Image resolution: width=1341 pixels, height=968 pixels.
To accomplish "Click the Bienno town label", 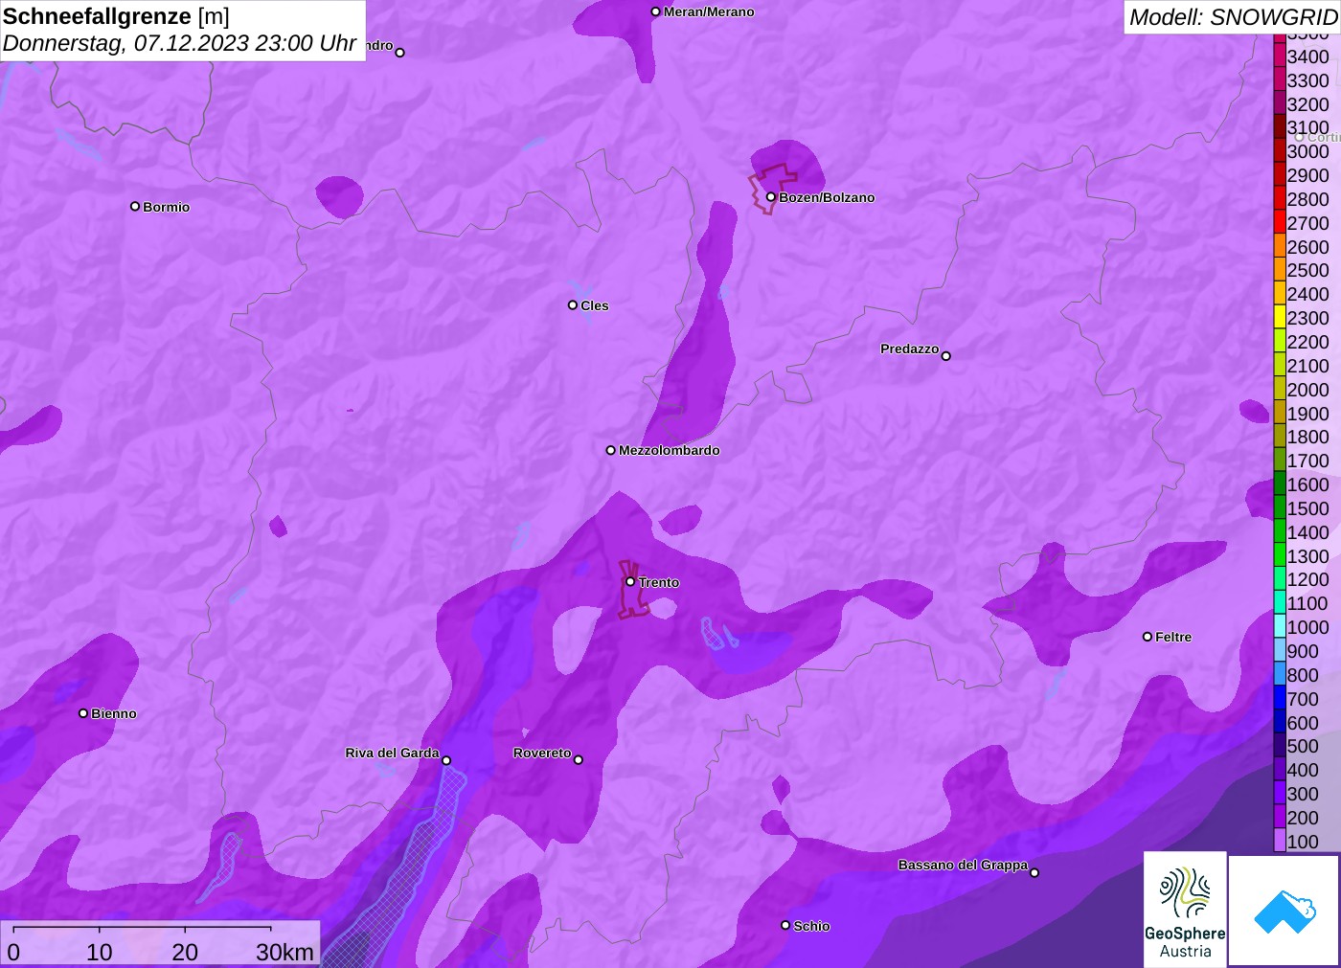I will (x=113, y=713).
